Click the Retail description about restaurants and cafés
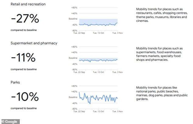This screenshot has height=124, width=193. click(162, 15)
